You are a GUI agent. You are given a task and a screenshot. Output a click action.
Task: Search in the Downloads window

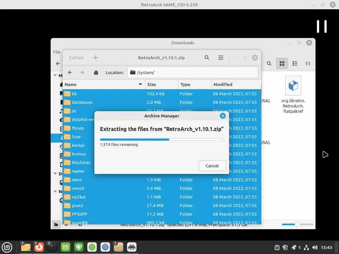coord(269,63)
